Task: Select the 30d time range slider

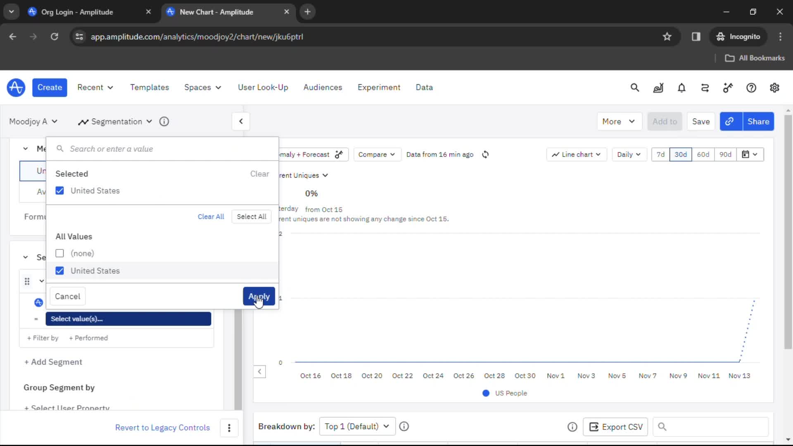Action: (x=681, y=154)
